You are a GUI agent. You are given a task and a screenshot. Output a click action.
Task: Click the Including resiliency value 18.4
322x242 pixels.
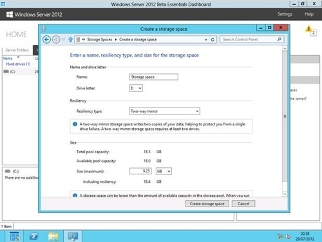pos(147,181)
